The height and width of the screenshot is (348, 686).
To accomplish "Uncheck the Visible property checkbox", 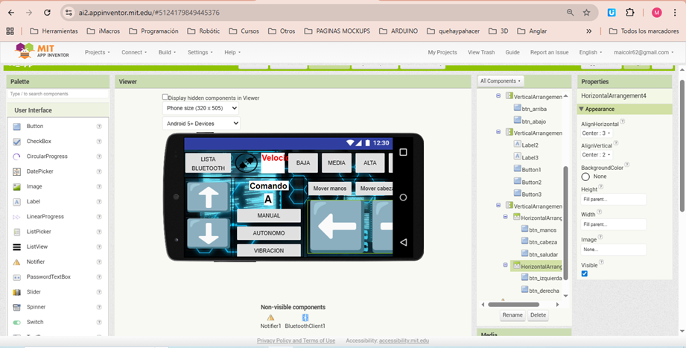I will [585, 273].
